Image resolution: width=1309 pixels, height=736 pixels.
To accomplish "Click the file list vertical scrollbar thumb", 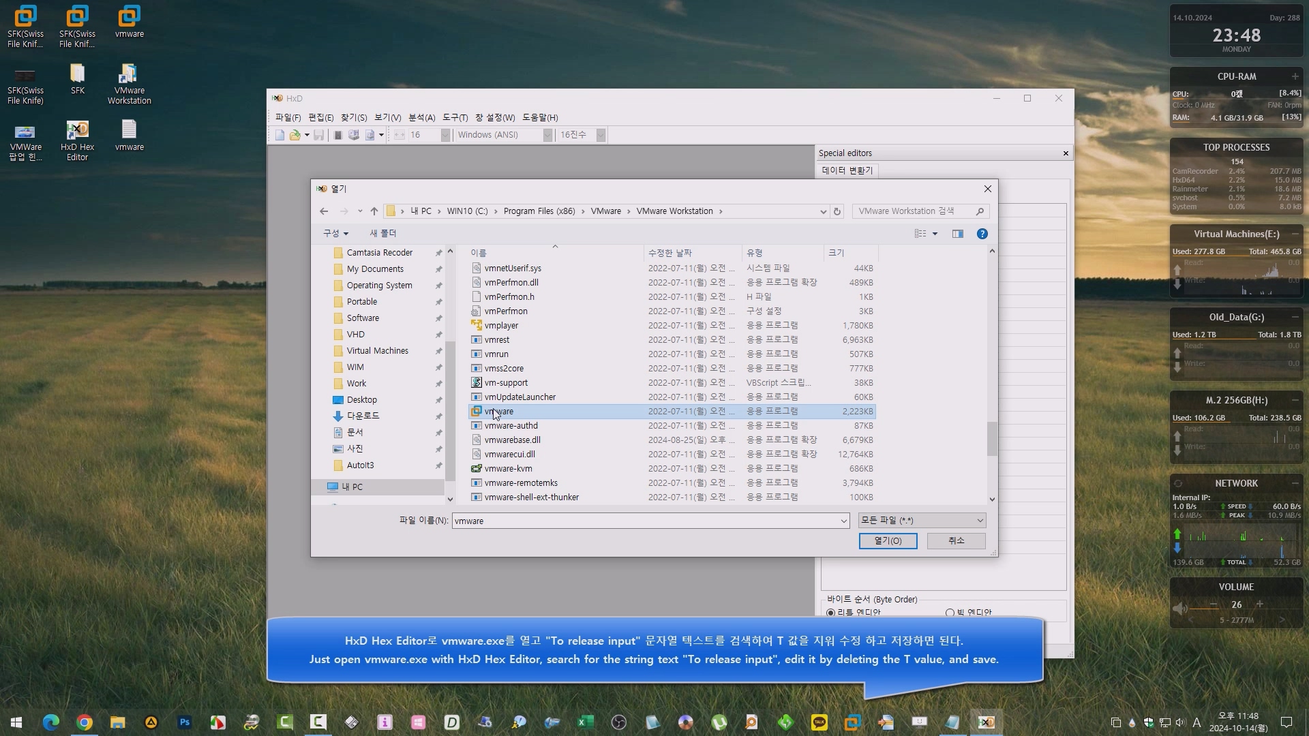I will [x=992, y=438].
